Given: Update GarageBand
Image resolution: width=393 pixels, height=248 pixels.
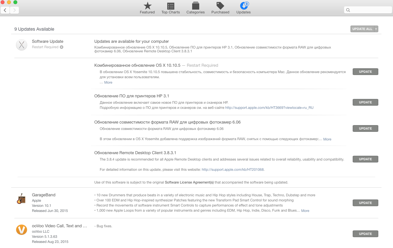Looking at the screenshot, I should click(365, 203).
